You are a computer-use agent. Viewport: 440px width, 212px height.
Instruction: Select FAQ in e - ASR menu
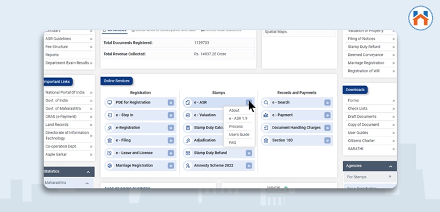point(232,143)
